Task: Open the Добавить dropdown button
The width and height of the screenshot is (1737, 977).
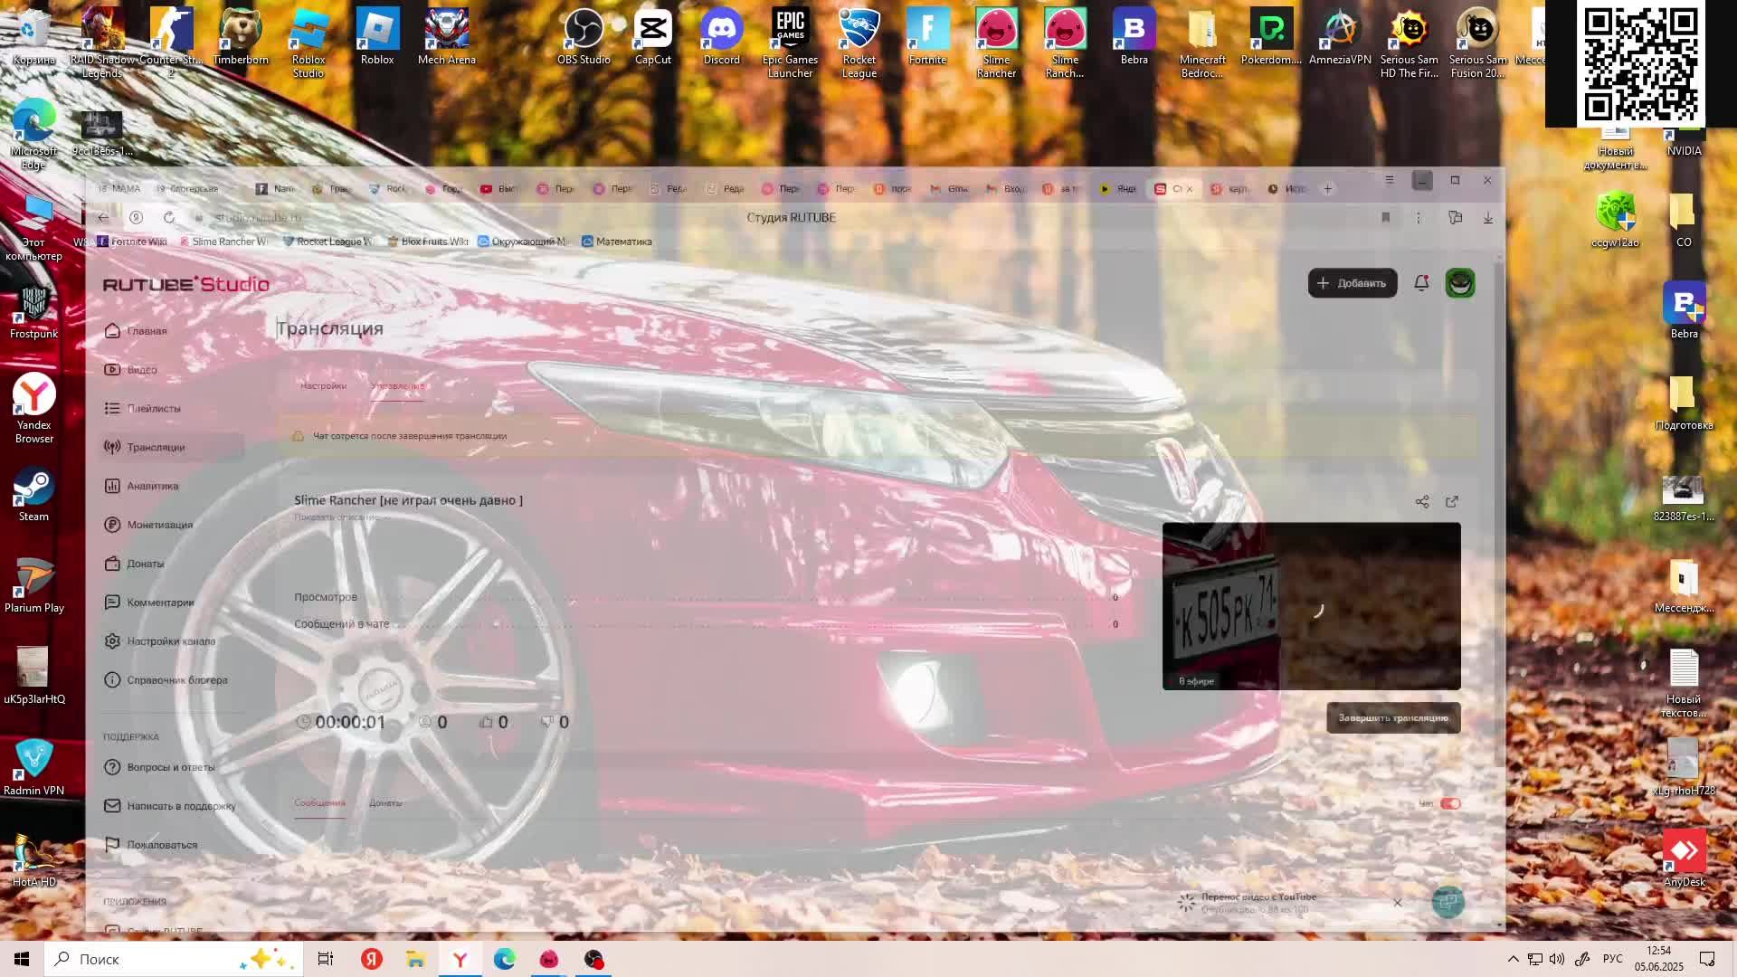Action: (x=1352, y=283)
